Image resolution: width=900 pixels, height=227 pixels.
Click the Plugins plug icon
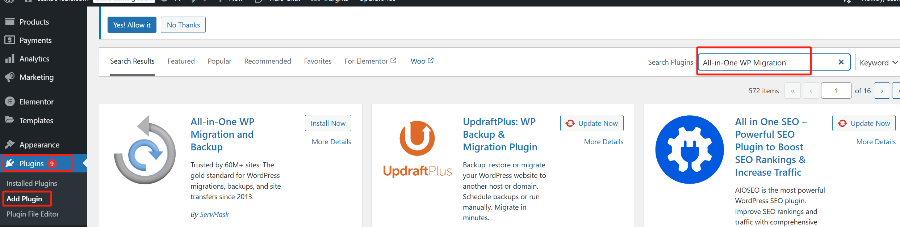[x=10, y=163]
